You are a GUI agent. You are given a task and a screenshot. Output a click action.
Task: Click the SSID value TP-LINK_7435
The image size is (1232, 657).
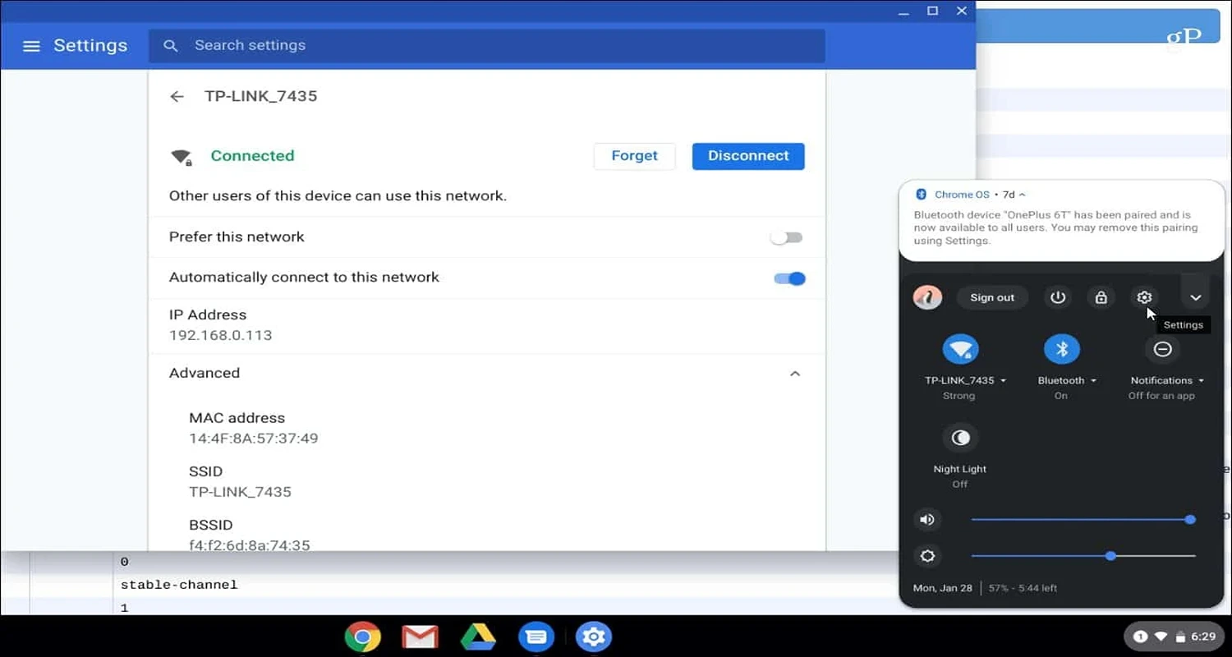tap(240, 493)
